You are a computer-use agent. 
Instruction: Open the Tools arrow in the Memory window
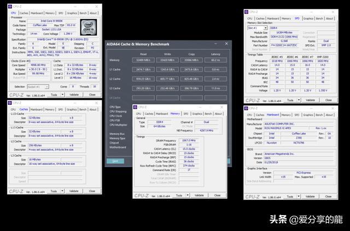188,196
